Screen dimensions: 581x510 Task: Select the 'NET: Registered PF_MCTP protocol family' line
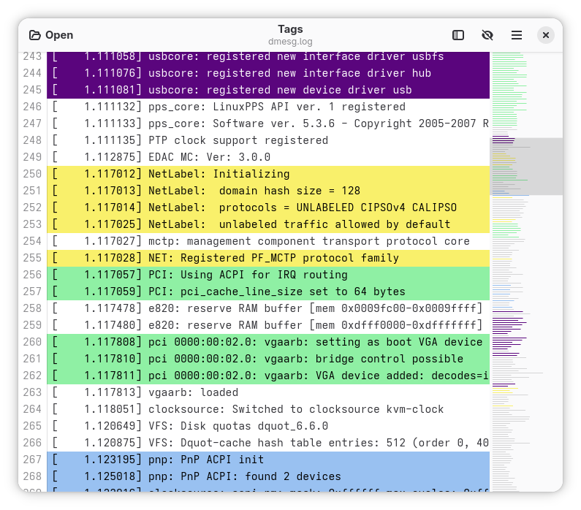[x=273, y=258]
